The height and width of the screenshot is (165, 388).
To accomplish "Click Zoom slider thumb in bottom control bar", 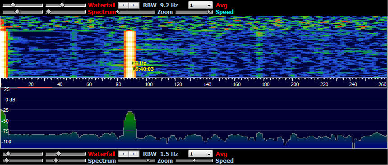I will tap(148, 160).
